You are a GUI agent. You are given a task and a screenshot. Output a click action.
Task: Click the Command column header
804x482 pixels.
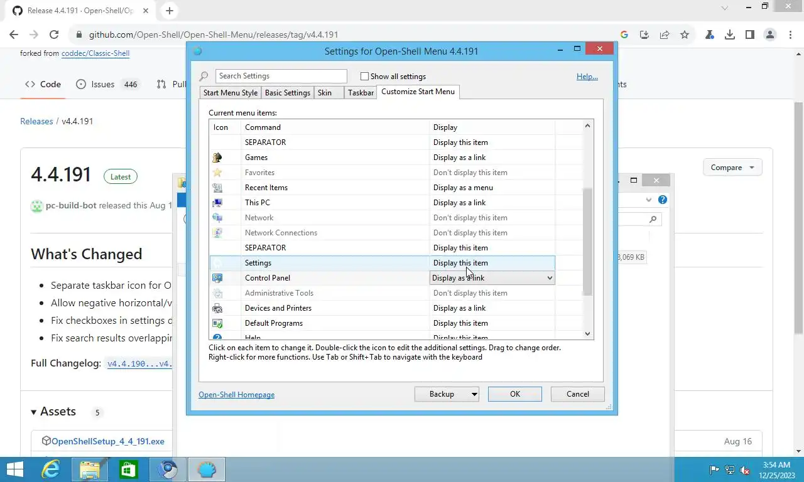point(335,127)
